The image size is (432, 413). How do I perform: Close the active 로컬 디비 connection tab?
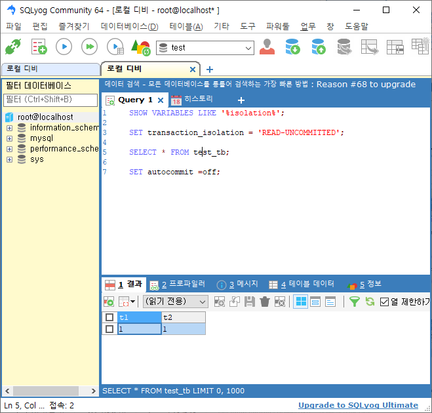[x=193, y=69]
